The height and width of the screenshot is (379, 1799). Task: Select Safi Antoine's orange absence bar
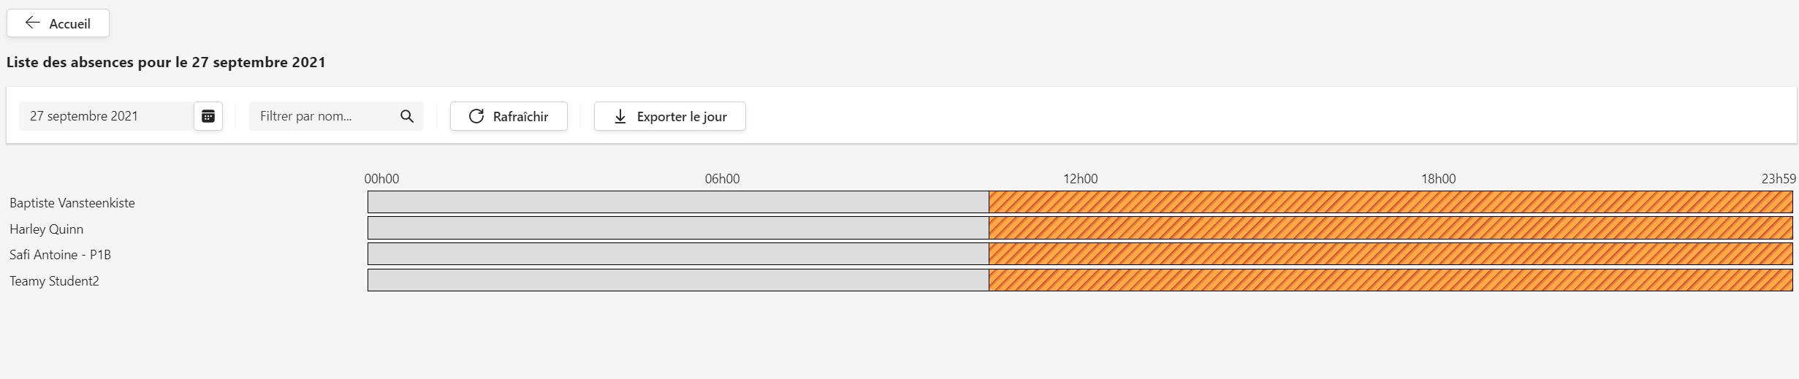[1391, 254]
